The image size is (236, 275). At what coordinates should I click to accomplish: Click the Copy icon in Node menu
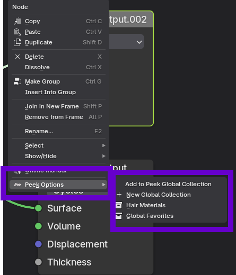pos(18,21)
